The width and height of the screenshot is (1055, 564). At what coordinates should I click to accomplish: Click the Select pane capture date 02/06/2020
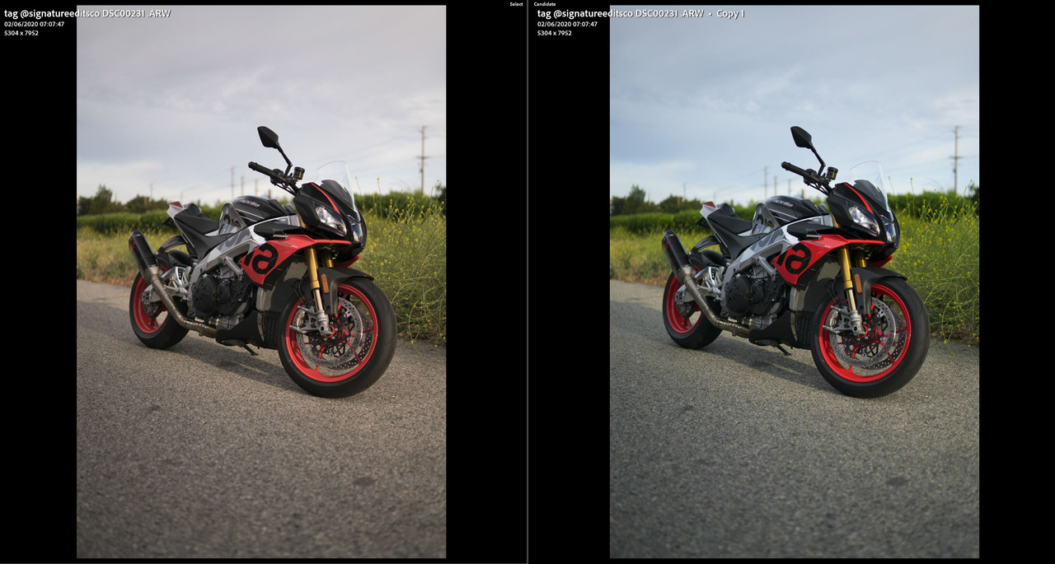pos(34,24)
